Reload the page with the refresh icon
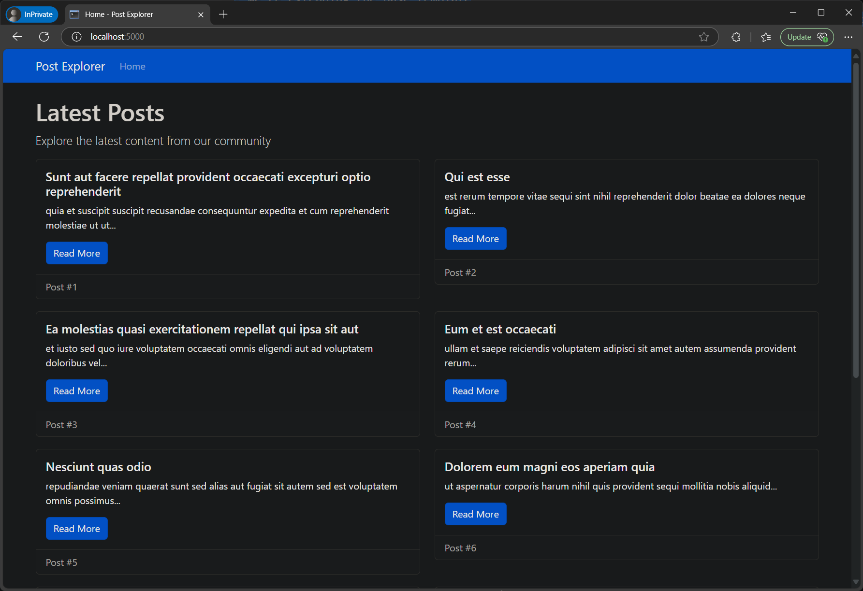The height and width of the screenshot is (591, 863). point(44,37)
